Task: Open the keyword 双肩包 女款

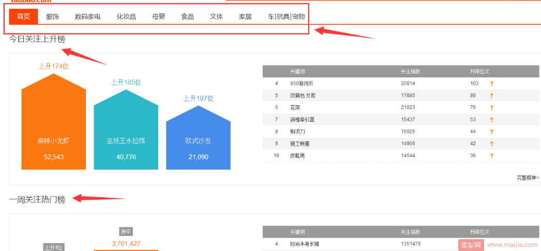Action: [x=303, y=96]
